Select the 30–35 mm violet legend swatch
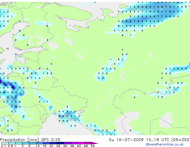190x147 pixels. [x=67, y=143]
